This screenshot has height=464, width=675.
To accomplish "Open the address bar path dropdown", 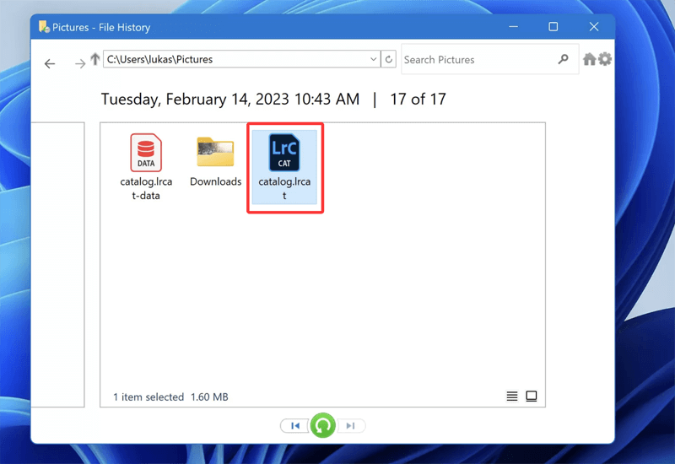I will 373,59.
